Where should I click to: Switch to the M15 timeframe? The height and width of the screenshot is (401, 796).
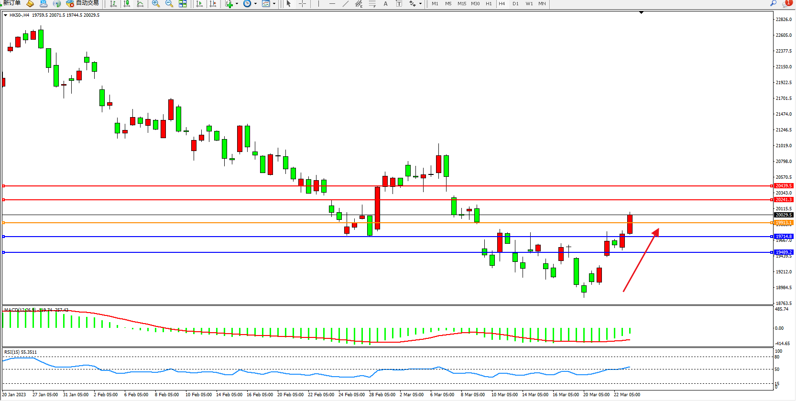coord(462,4)
